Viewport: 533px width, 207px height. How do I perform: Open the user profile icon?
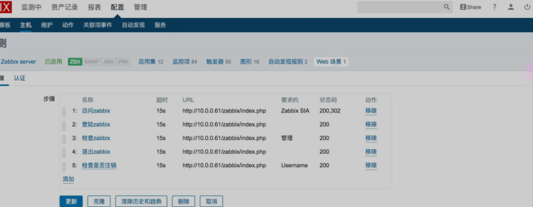pyautogui.click(x=511, y=7)
